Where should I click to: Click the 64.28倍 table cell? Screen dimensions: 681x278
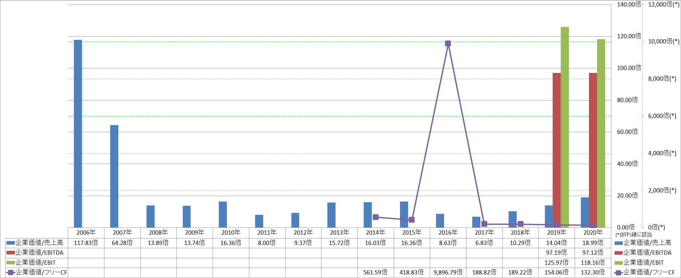click(122, 243)
